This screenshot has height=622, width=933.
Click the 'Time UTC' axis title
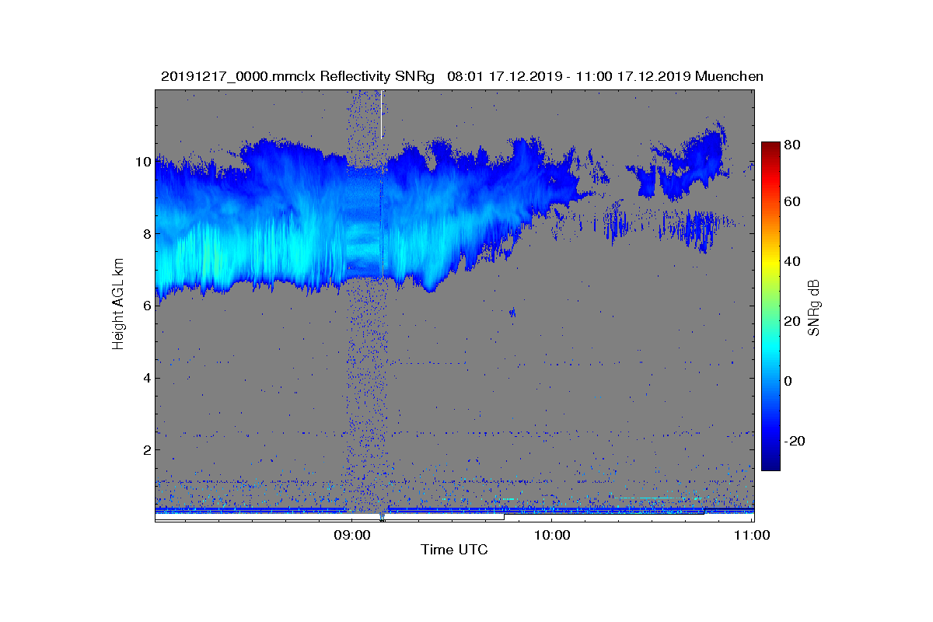click(x=454, y=550)
